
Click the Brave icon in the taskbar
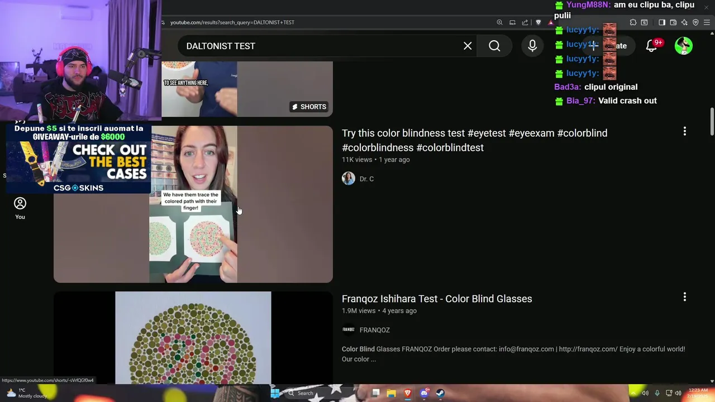click(x=408, y=393)
